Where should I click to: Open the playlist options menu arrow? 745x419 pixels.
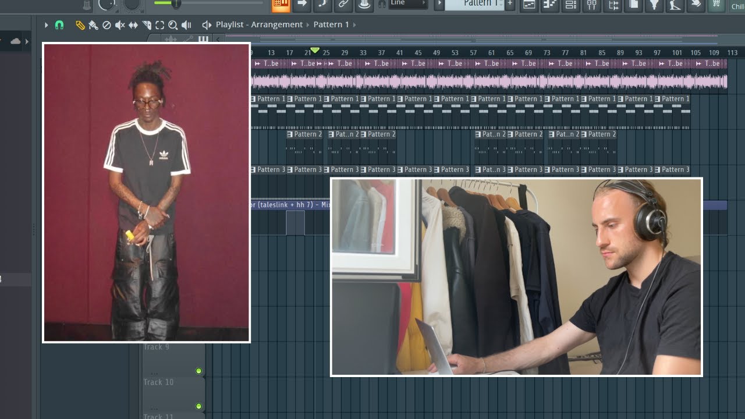click(x=47, y=25)
